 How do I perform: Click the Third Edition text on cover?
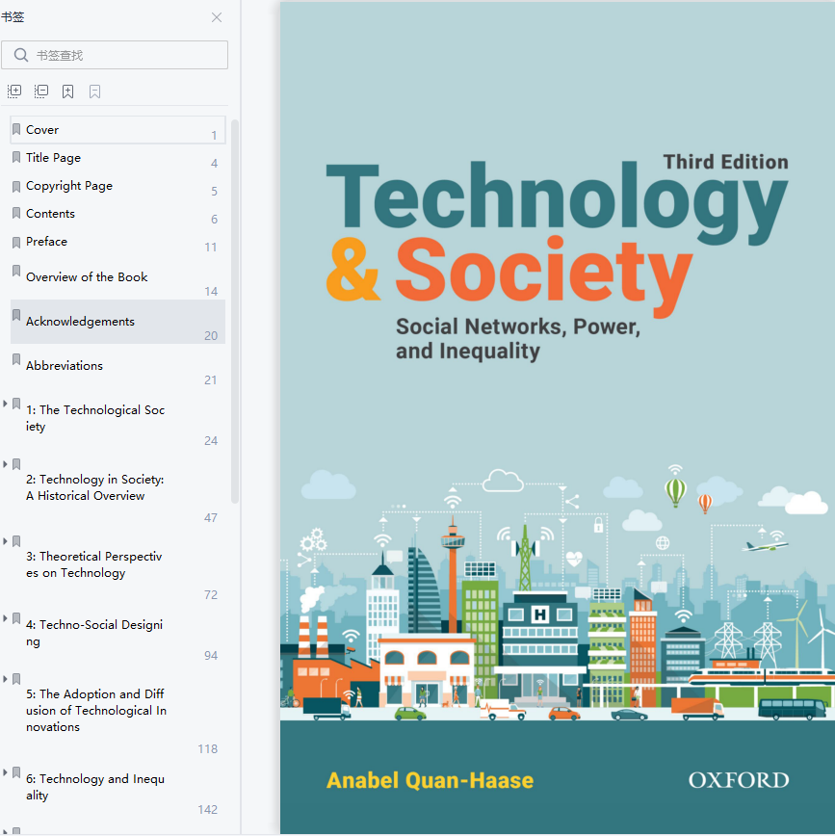click(726, 162)
